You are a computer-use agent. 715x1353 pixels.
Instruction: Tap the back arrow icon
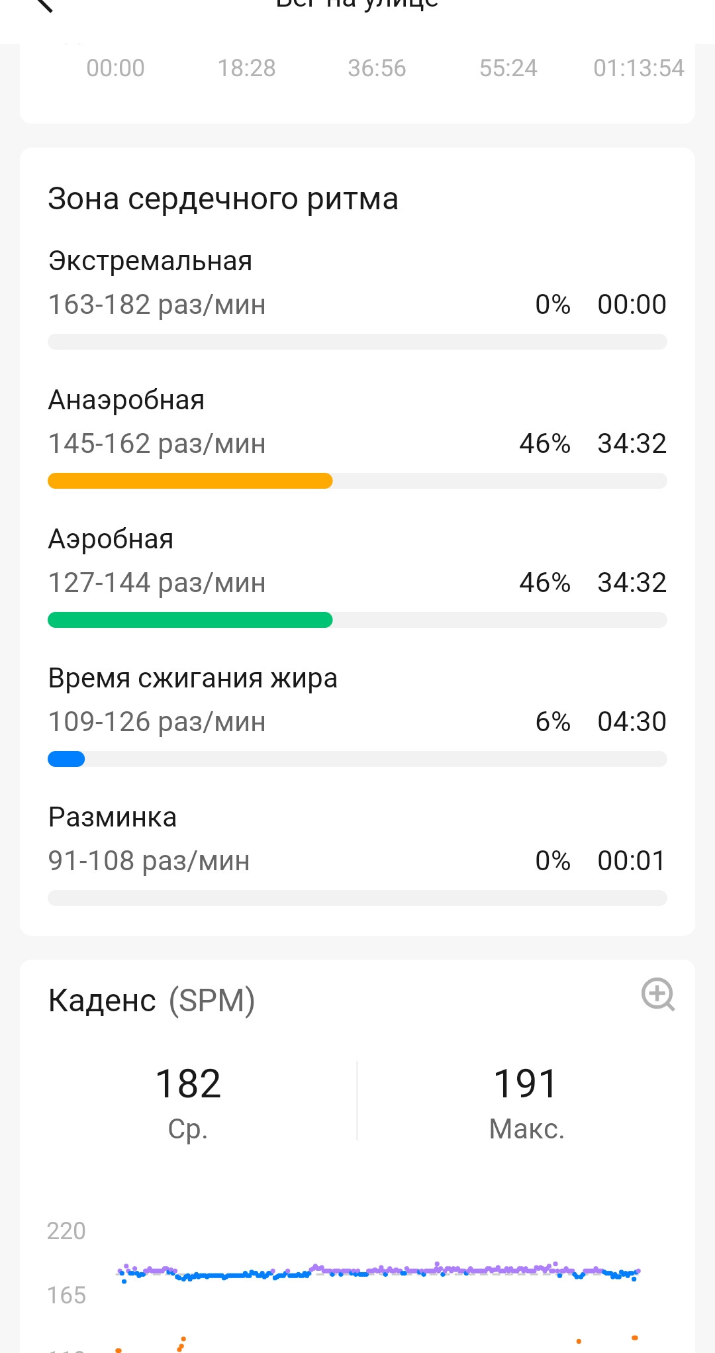pos(44,4)
